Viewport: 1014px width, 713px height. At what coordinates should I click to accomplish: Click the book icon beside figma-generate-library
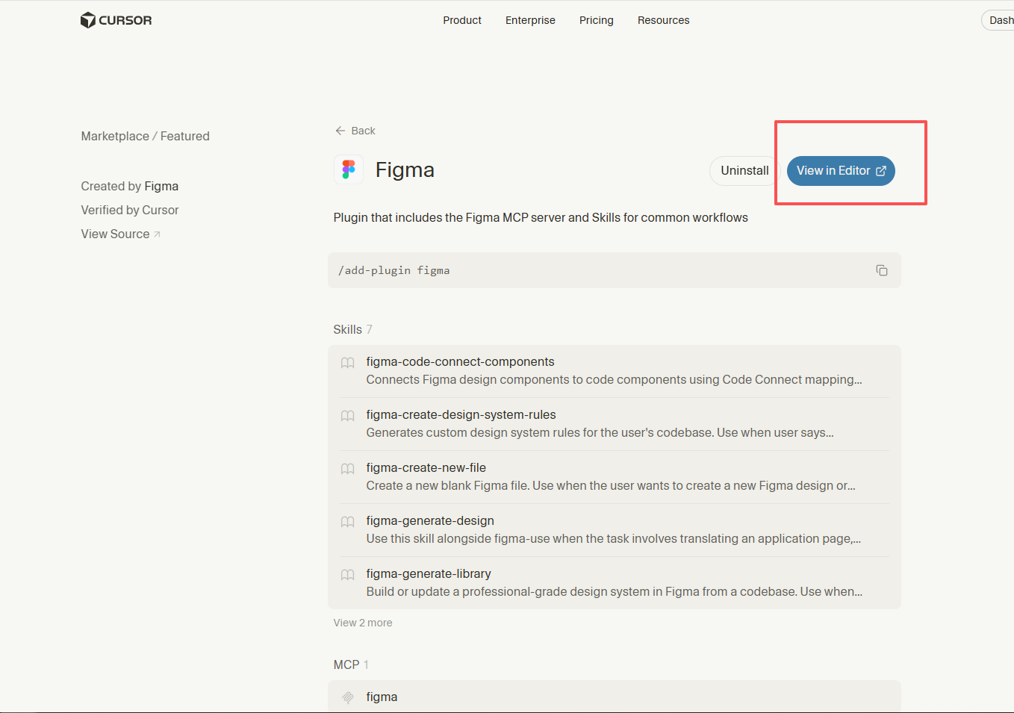pos(348,575)
